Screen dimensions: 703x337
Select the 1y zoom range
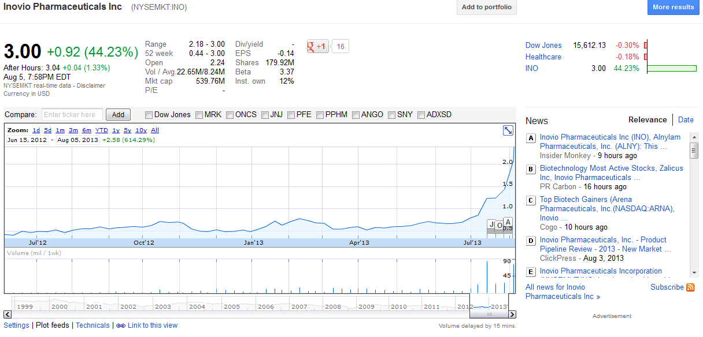pyautogui.click(x=116, y=130)
